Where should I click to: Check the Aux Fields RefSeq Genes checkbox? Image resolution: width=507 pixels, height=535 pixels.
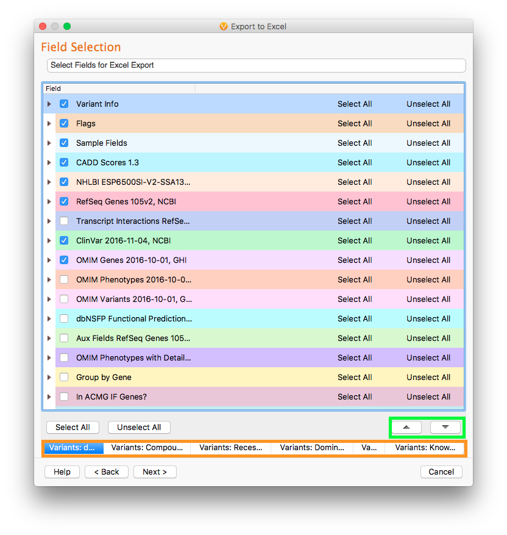[x=64, y=338]
